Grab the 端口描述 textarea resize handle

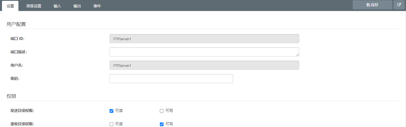point(298,55)
